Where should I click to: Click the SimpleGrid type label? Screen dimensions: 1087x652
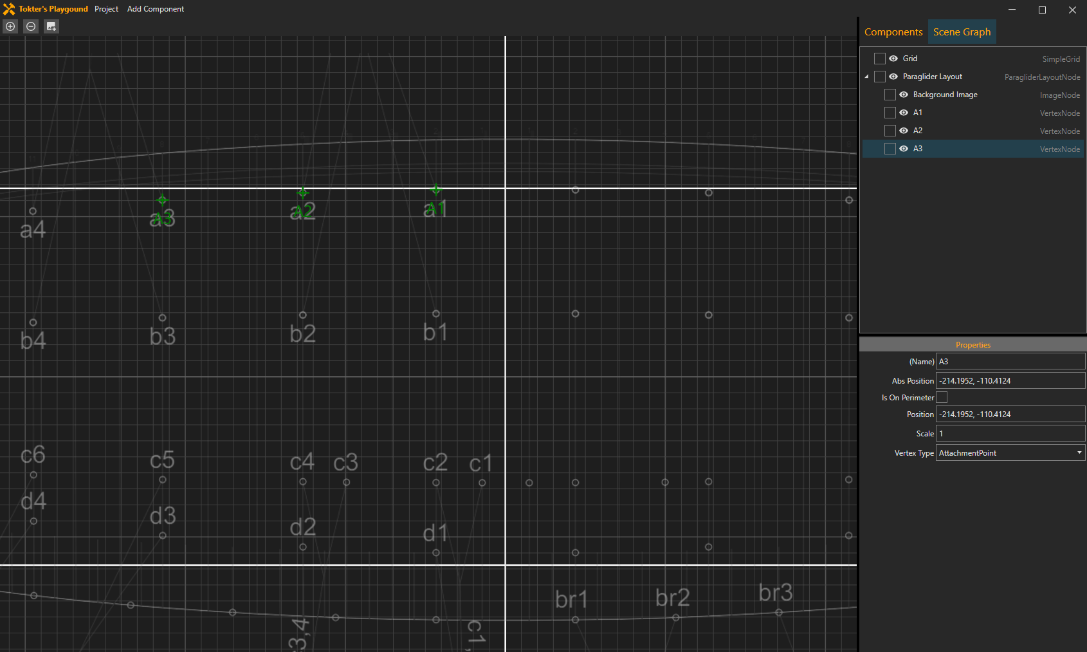tap(1061, 59)
